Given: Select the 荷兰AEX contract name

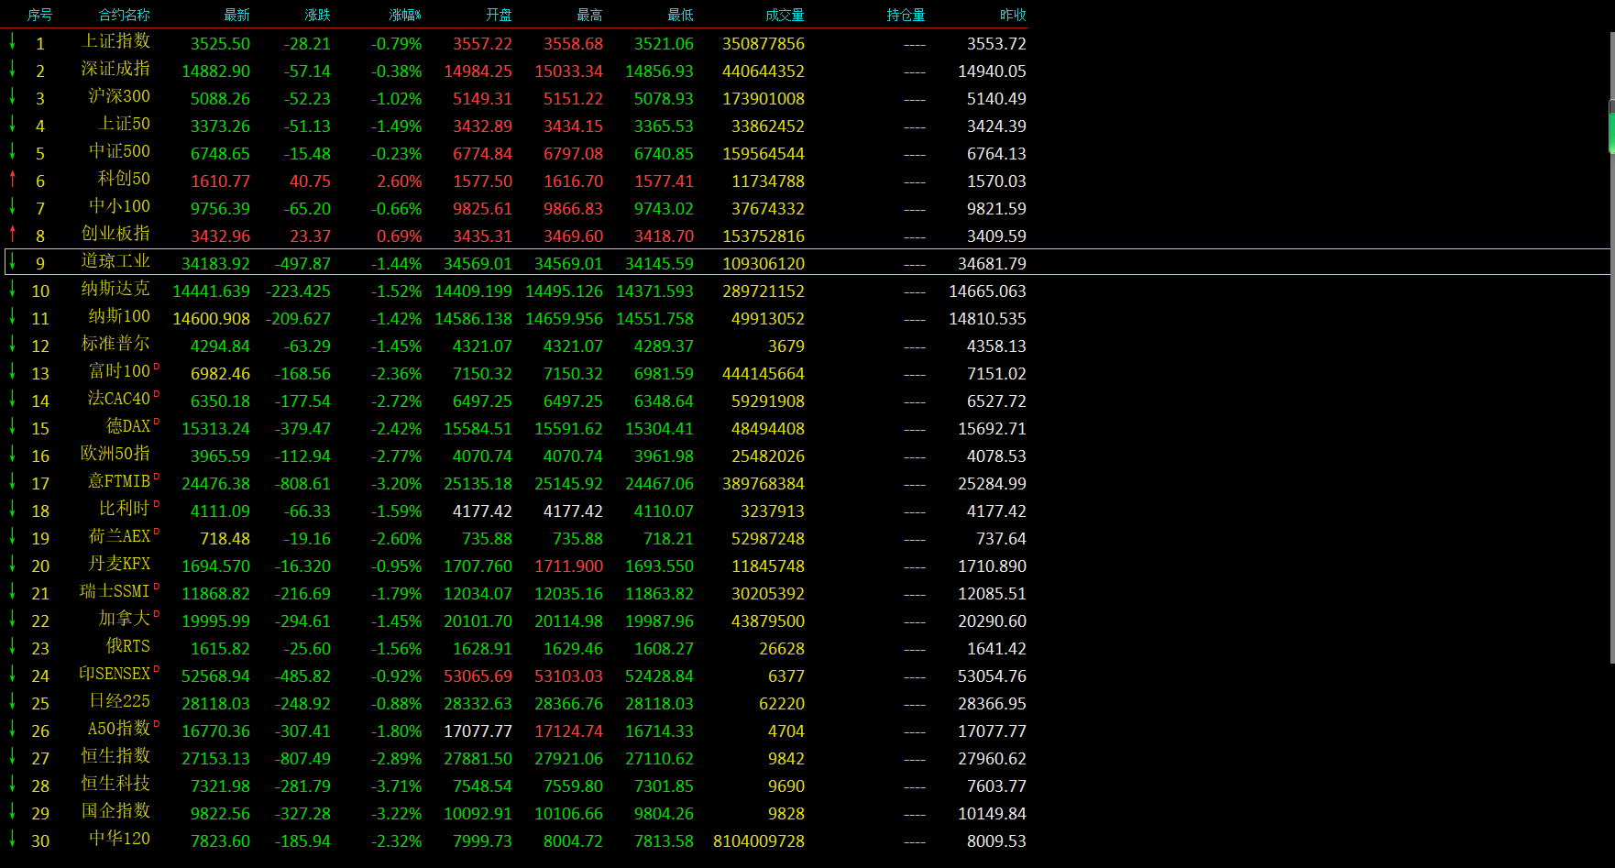Looking at the screenshot, I should coord(119,536).
